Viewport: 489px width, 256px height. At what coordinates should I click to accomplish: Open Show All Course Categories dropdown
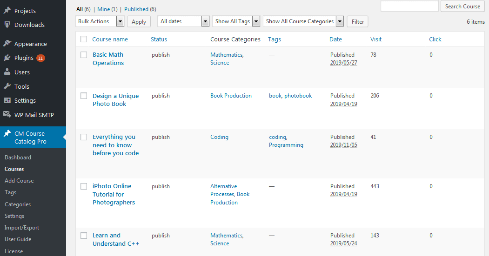303,21
